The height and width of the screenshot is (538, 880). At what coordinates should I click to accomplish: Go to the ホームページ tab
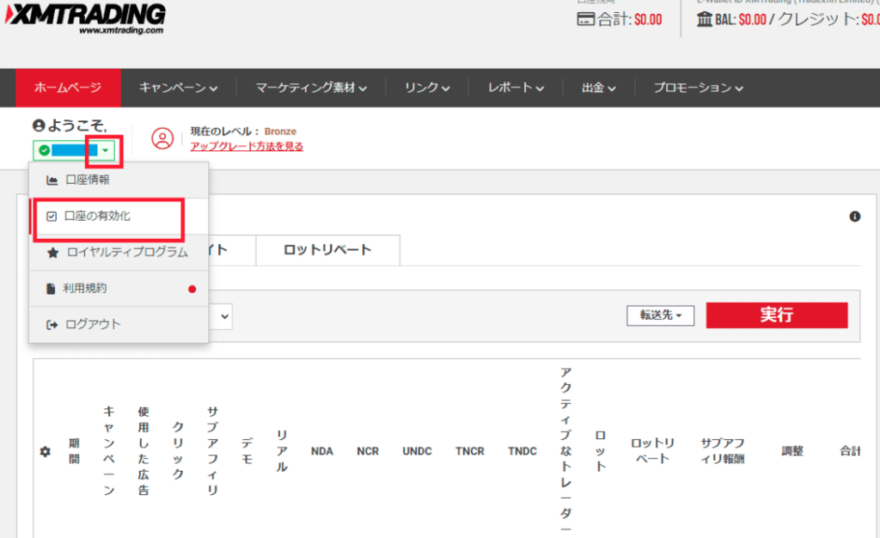pos(68,88)
